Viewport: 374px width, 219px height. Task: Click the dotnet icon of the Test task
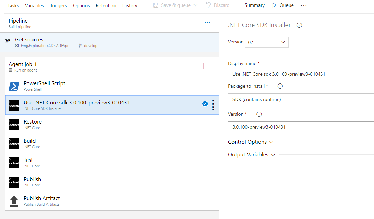click(x=14, y=163)
